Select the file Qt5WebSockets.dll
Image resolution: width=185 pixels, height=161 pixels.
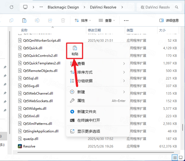tap(38, 101)
